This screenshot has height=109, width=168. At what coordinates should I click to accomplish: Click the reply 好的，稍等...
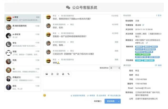pyautogui.click(x=59, y=45)
